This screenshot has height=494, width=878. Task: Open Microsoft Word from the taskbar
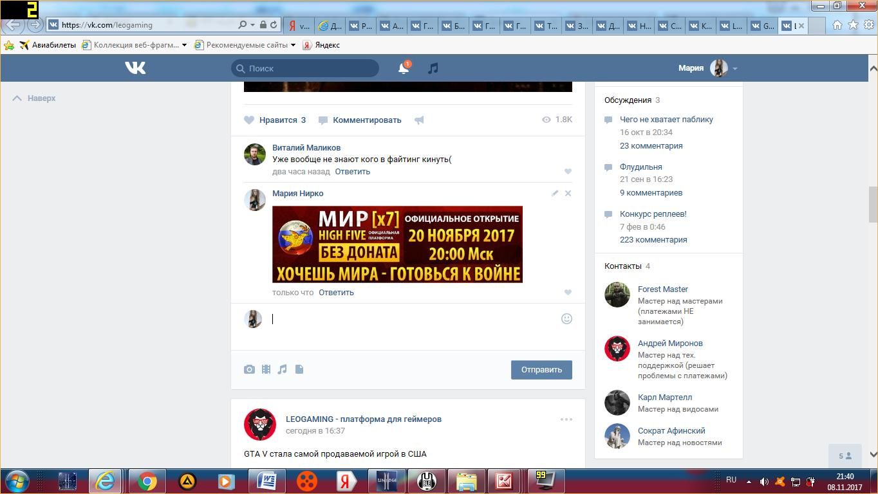point(267,481)
